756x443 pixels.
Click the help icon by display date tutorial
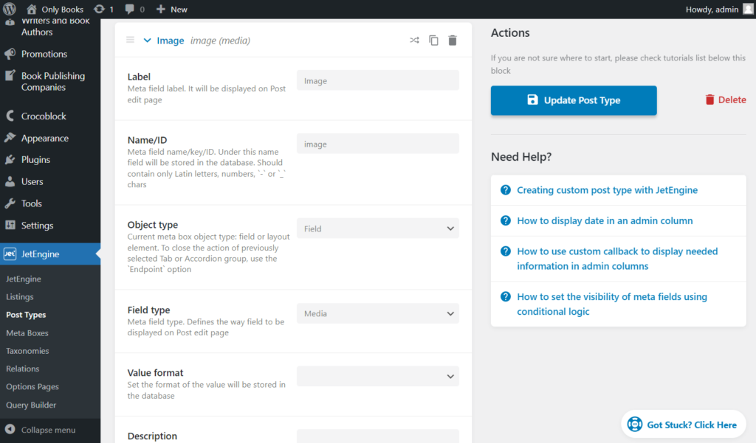coord(505,220)
